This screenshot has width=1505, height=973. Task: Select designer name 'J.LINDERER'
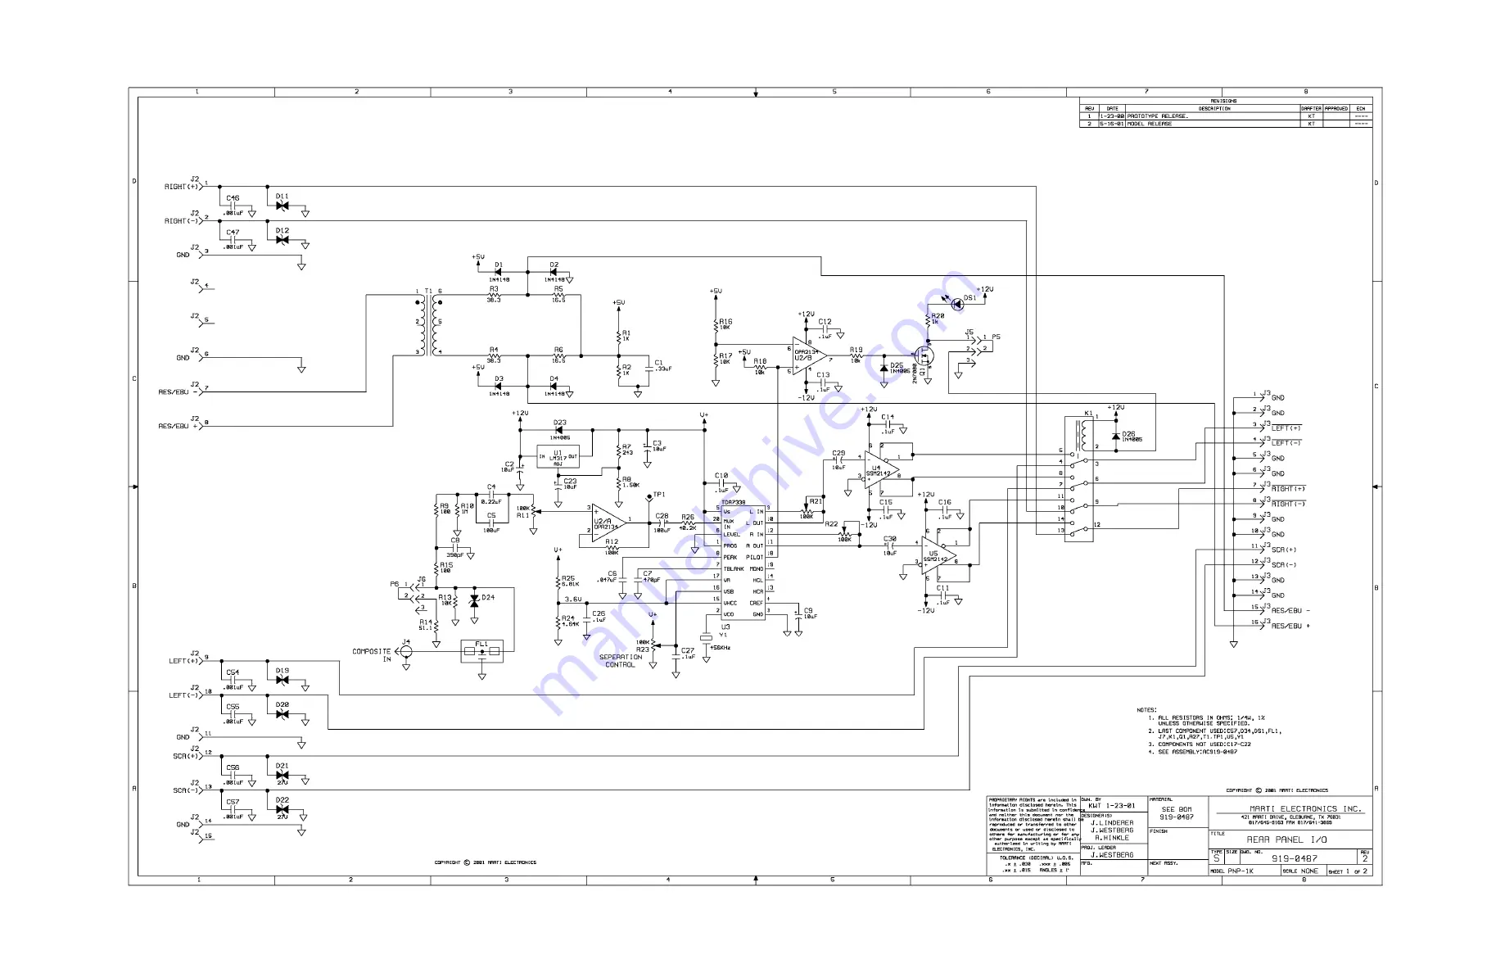tap(1112, 823)
